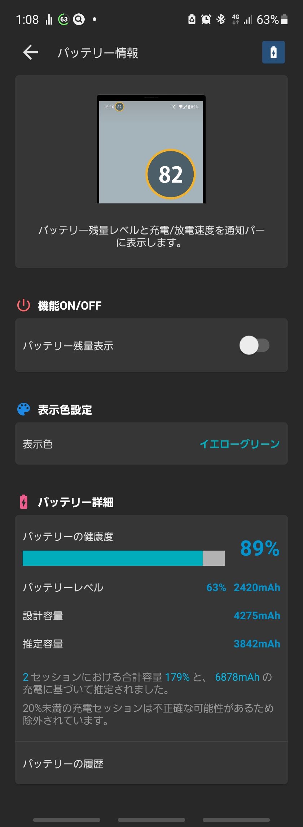Click the 2 セッション estimation text
This screenshot has height=827, width=303.
[25, 677]
